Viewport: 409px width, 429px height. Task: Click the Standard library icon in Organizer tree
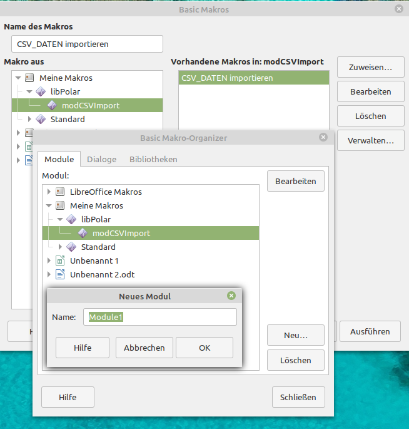coord(71,247)
